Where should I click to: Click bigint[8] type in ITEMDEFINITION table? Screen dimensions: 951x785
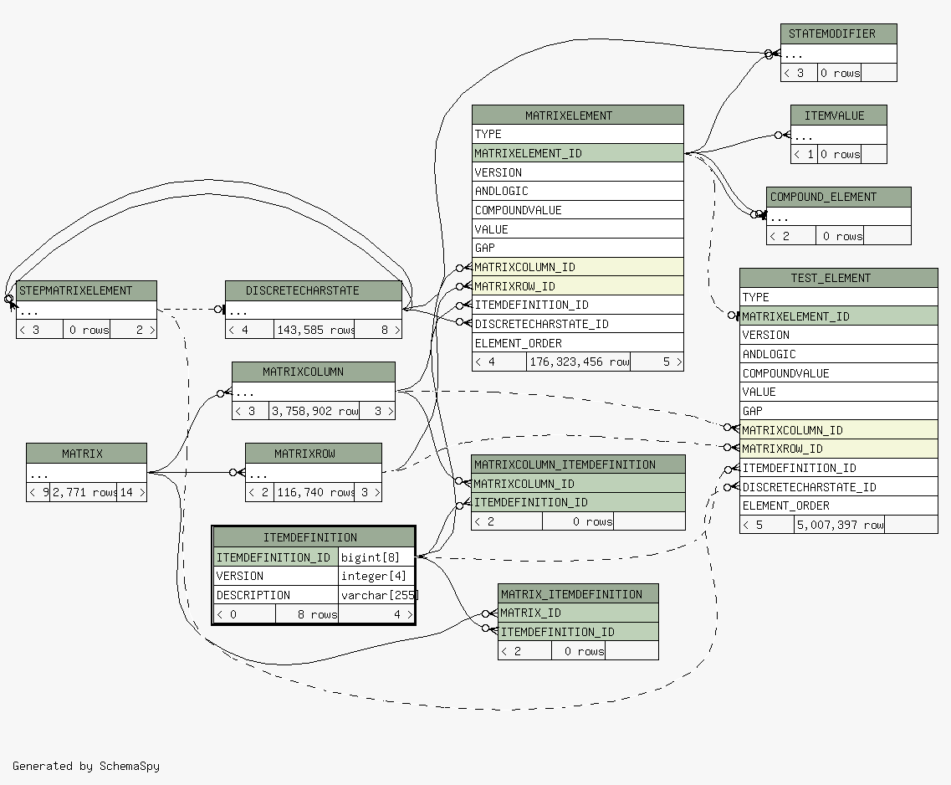coord(376,557)
